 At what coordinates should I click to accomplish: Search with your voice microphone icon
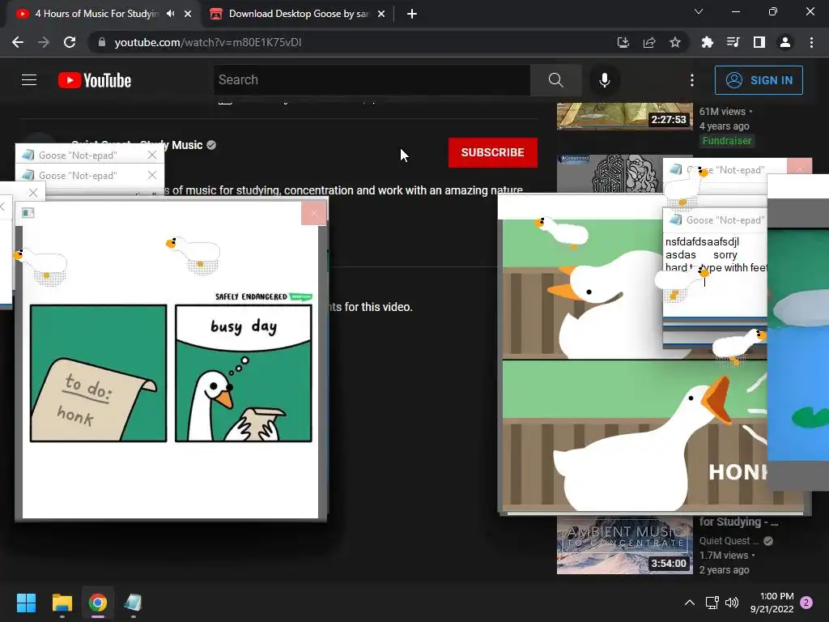pyautogui.click(x=604, y=80)
